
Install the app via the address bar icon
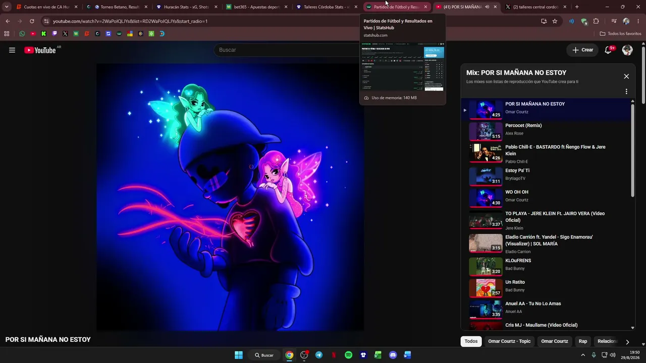(544, 21)
